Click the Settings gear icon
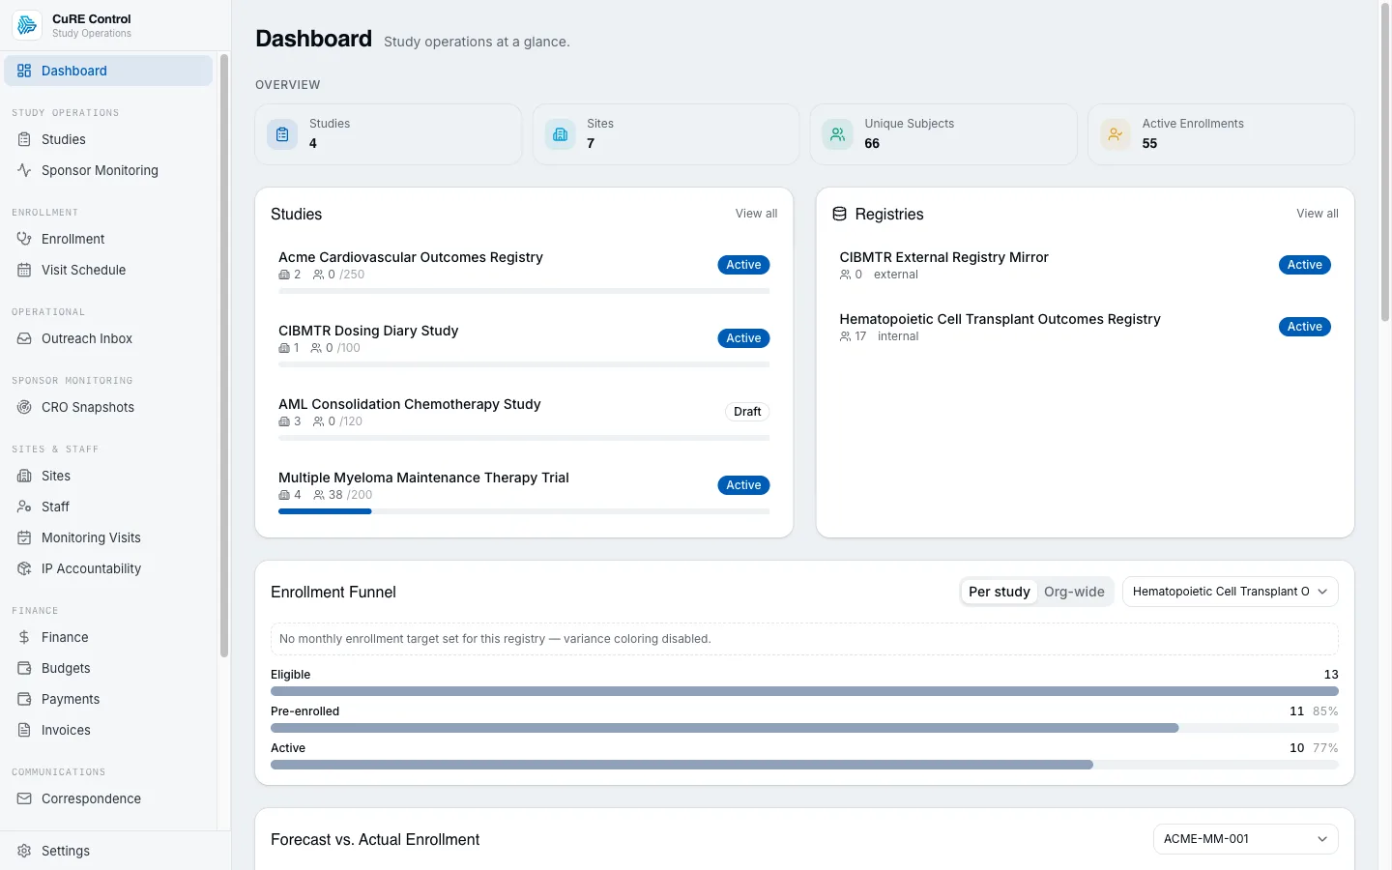 (24, 851)
